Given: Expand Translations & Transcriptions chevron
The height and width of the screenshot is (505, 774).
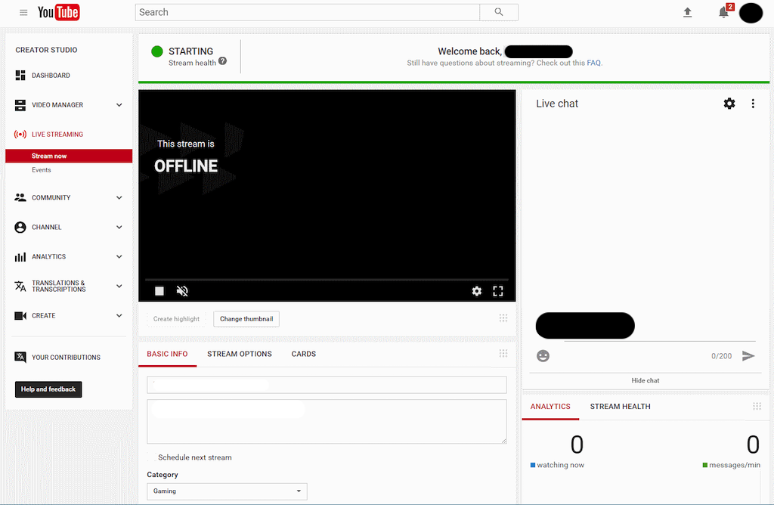Looking at the screenshot, I should point(119,287).
